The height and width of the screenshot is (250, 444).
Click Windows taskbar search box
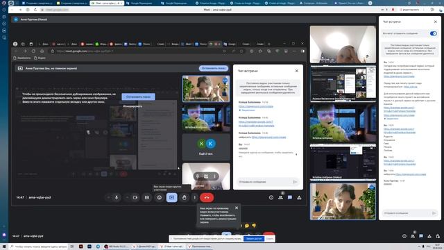(x=38, y=247)
